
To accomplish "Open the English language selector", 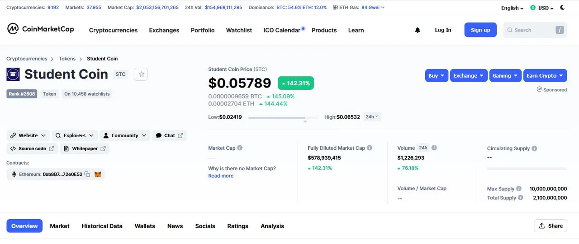I will tap(512, 8).
